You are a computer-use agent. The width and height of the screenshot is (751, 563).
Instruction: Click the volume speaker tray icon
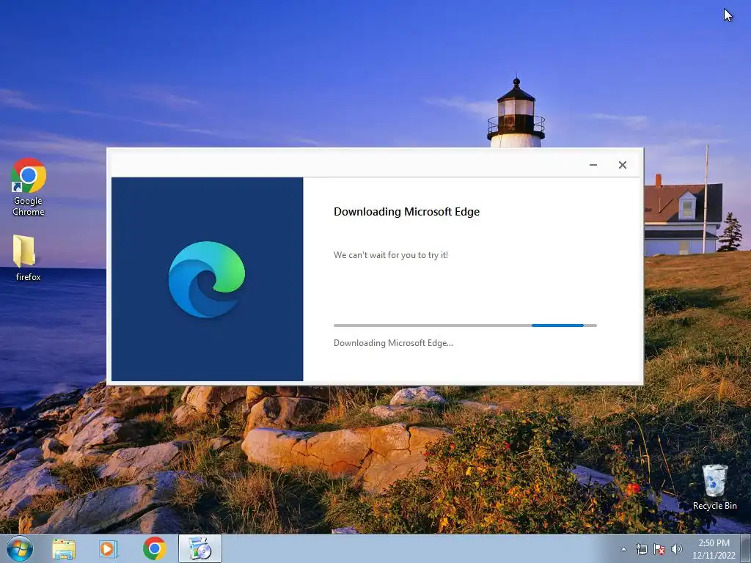click(x=676, y=549)
